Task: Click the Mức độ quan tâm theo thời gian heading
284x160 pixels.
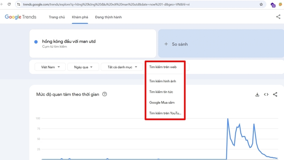Action: (67, 94)
